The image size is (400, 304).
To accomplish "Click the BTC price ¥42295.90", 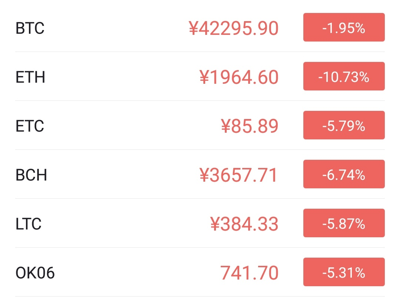I will coord(234,28).
